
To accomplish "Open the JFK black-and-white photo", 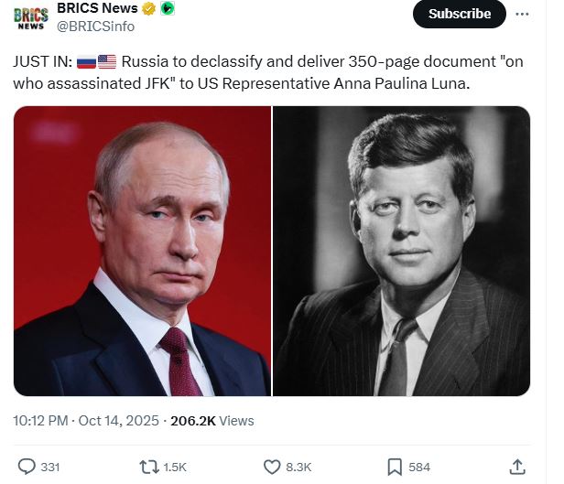I will point(401,251).
